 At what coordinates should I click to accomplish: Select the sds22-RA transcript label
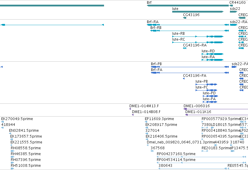(239, 22)
